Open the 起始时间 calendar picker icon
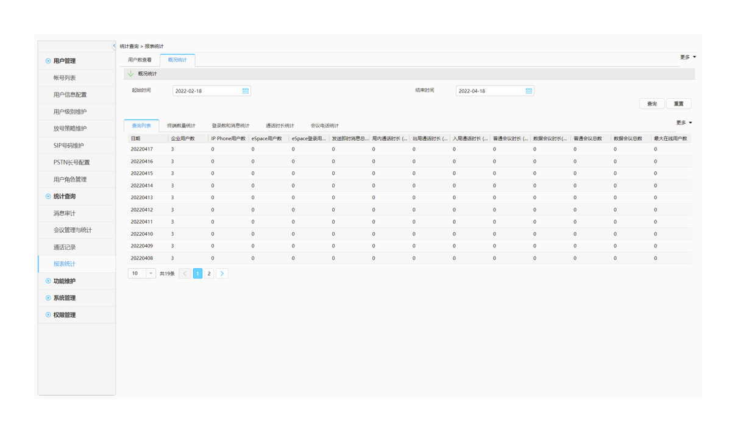Screen dimensions: 735x429 coord(246,91)
